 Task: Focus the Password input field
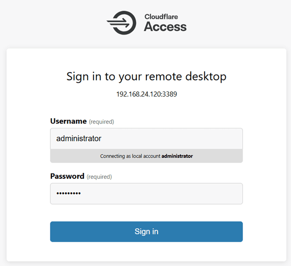[146, 194]
